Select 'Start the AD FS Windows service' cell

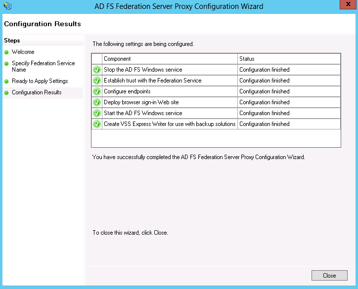pos(170,113)
